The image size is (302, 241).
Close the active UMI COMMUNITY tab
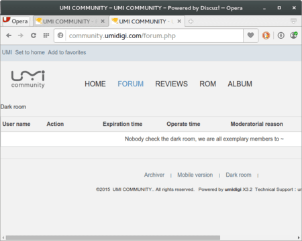[x=179, y=21]
